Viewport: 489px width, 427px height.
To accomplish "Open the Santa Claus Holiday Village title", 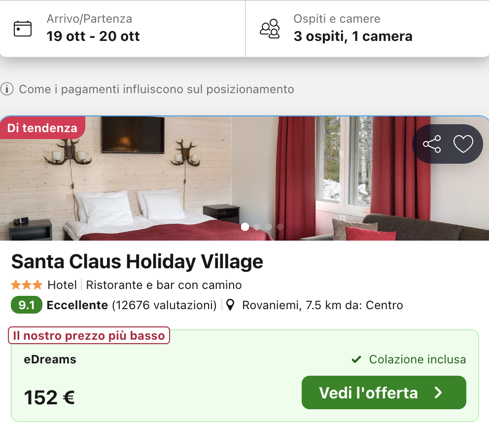I will coord(137,262).
